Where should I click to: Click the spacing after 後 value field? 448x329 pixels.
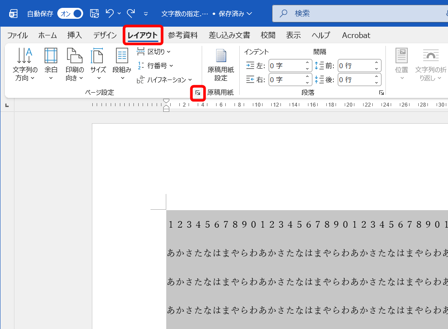point(355,80)
